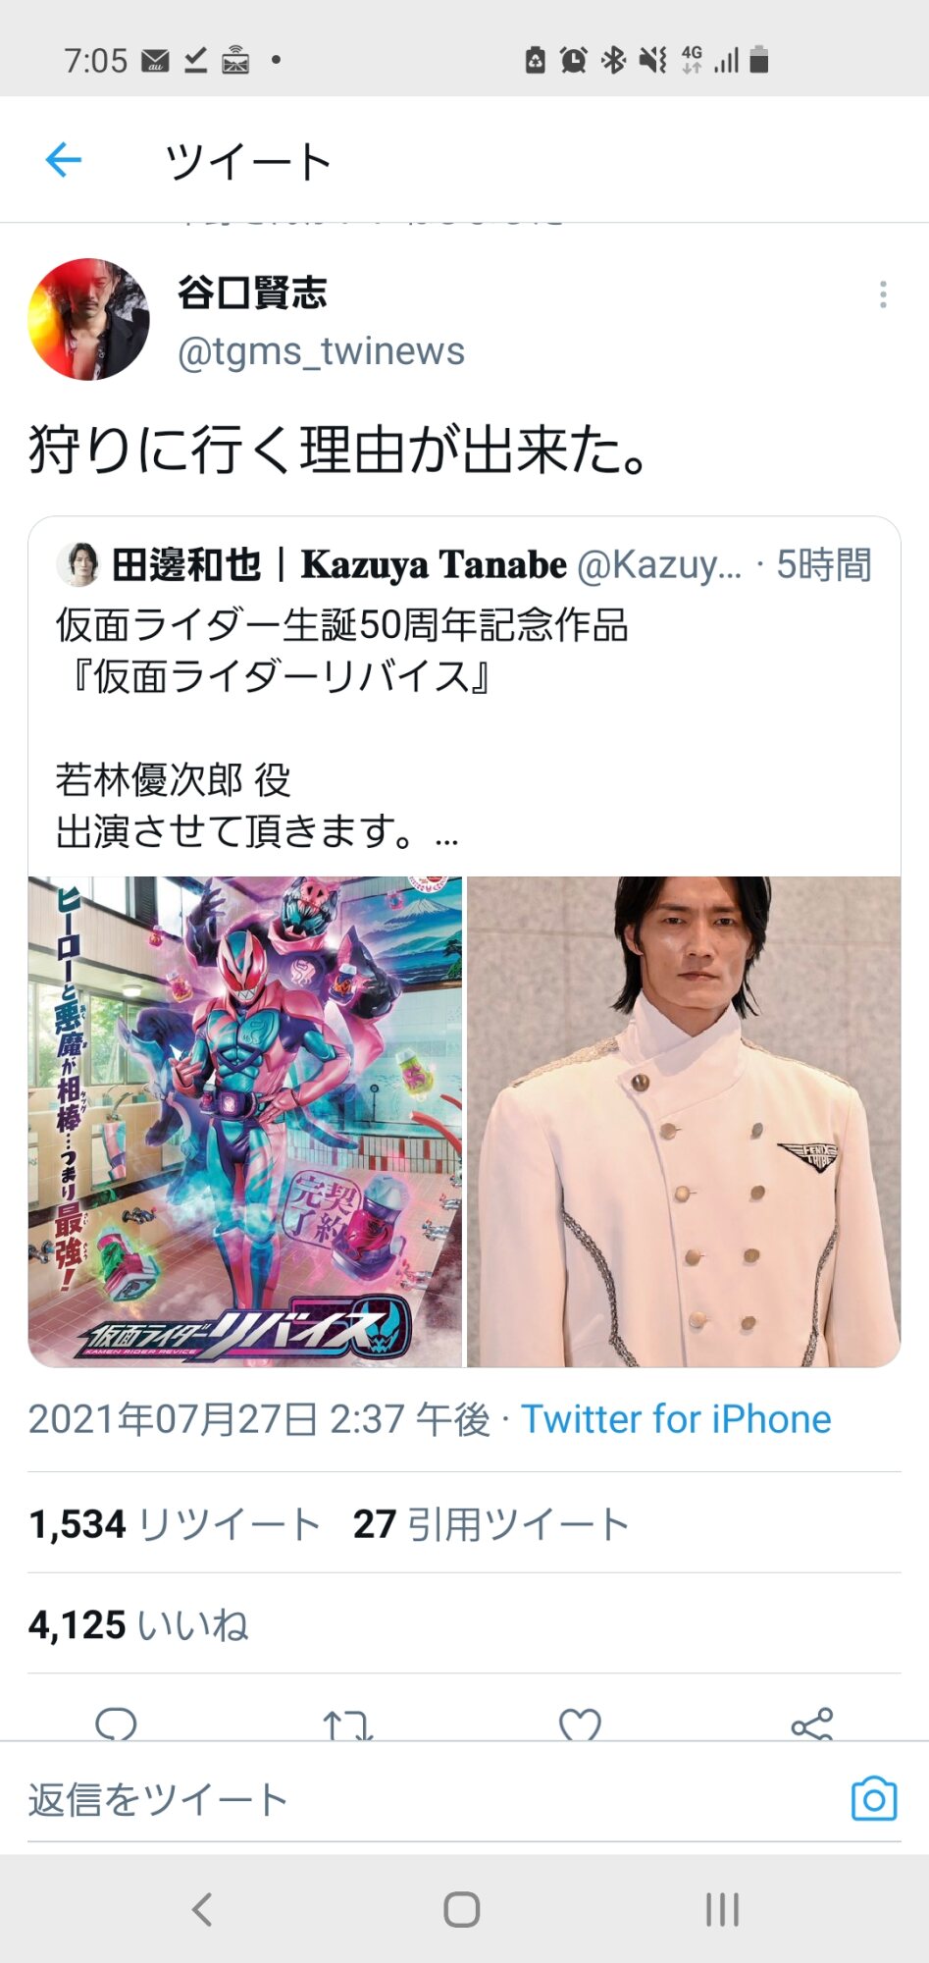929x1963 pixels.
Task: Open the three-dot tweet options menu
Action: coord(883,294)
